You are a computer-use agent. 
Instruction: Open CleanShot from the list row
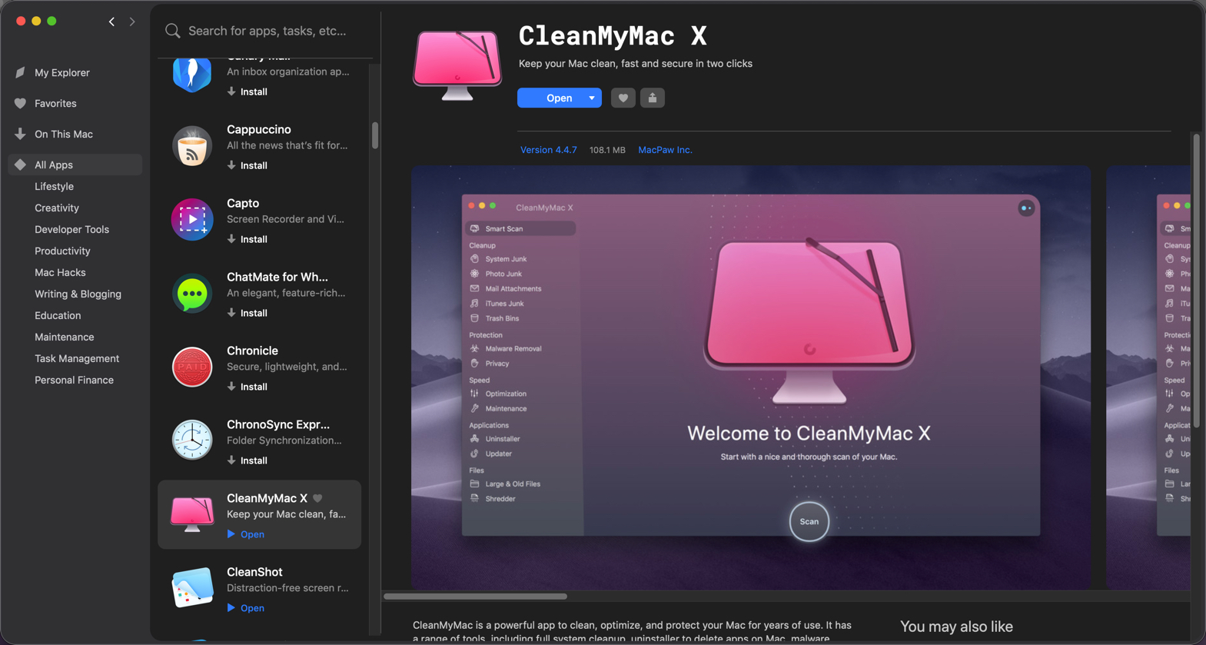click(x=246, y=608)
